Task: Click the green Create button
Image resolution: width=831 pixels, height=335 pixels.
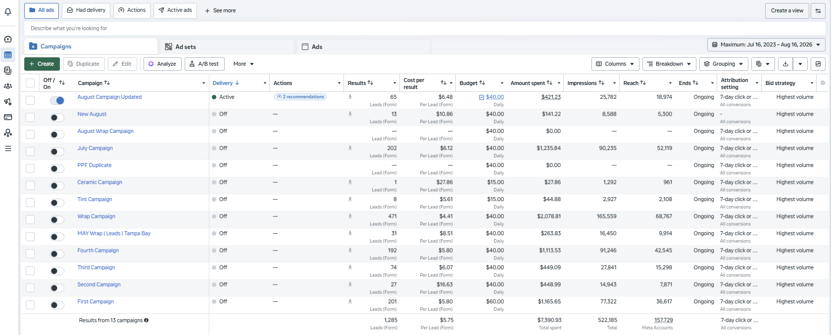Action: [42, 64]
